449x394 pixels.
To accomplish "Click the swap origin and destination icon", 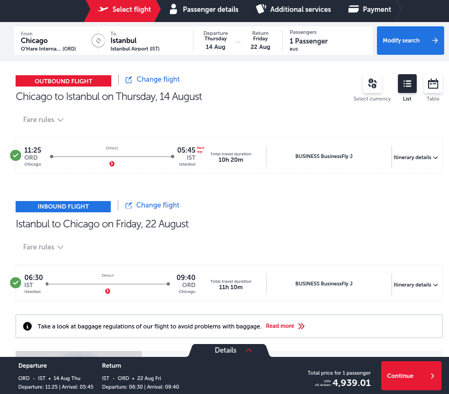I will 98,40.
